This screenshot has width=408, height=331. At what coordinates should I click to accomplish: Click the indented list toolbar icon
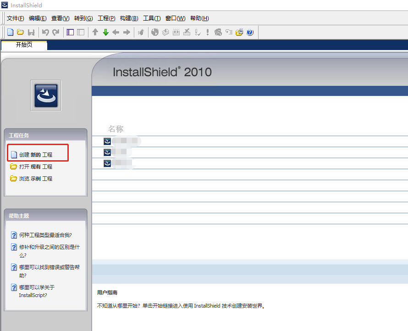(x=229, y=32)
